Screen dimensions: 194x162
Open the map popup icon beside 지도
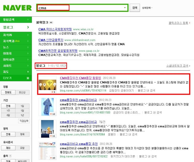[x=28, y=72]
